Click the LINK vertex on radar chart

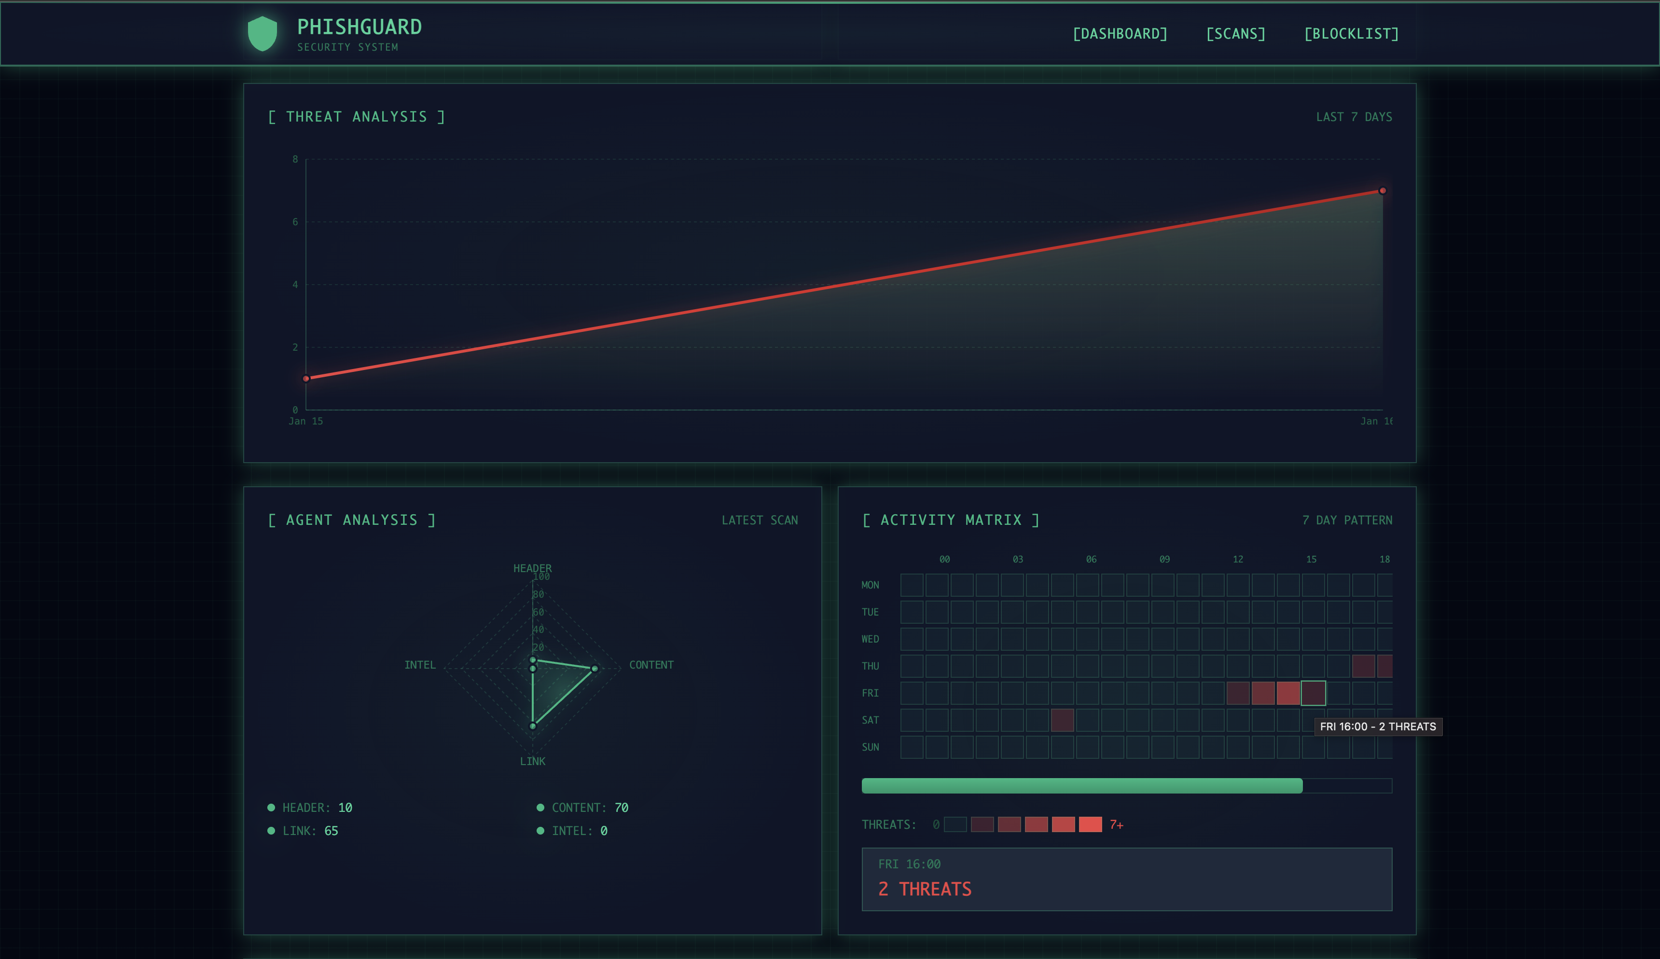tap(533, 726)
